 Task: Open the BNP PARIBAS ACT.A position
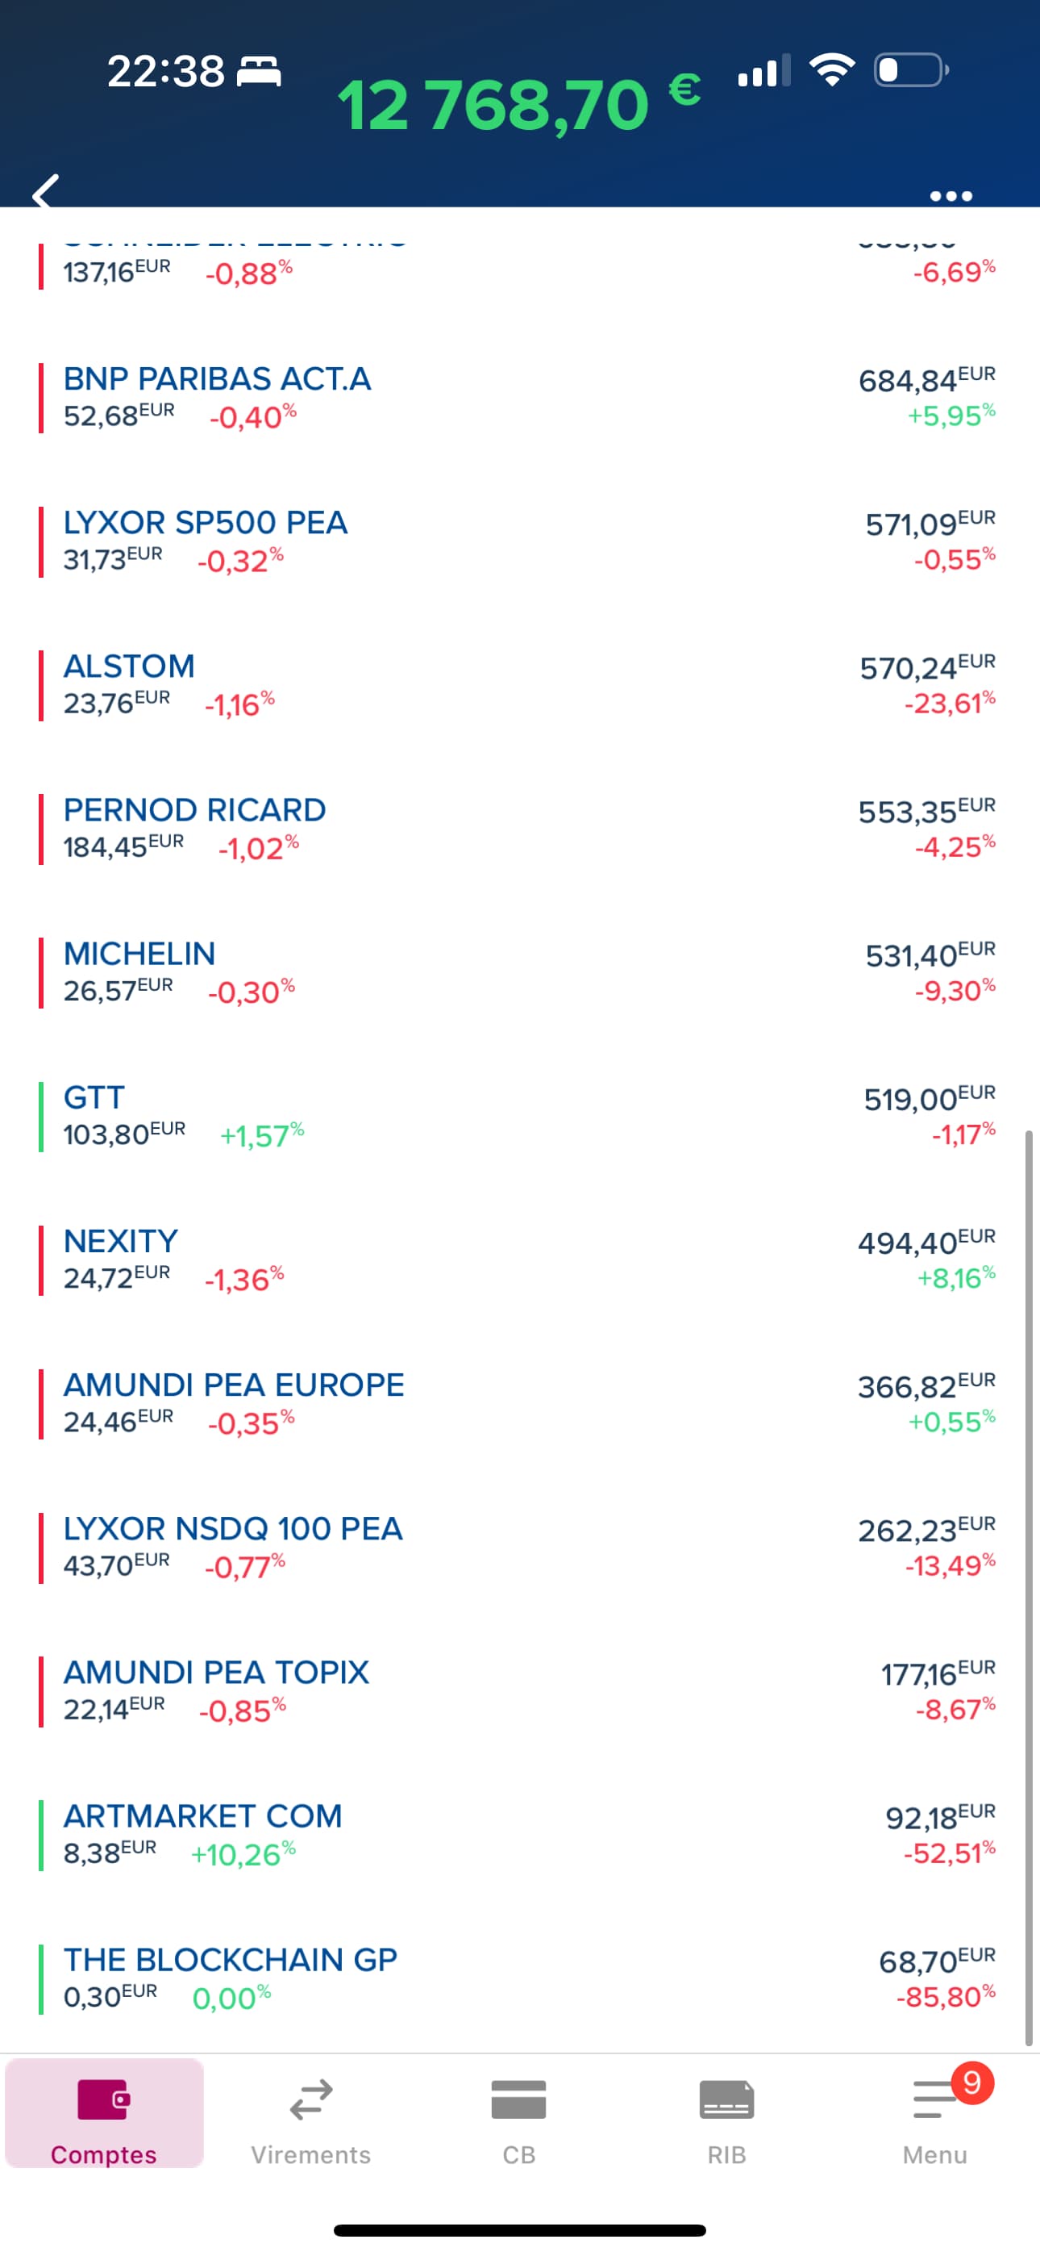coord(520,398)
